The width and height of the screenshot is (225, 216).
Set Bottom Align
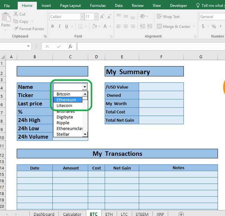133,18
